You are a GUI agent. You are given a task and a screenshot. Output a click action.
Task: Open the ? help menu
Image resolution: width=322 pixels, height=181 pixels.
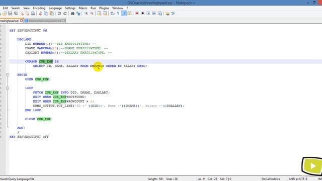tap(127, 8)
